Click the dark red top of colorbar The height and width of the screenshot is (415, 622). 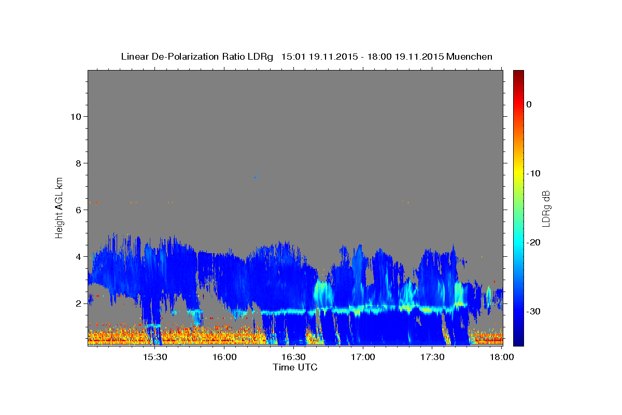tap(518, 74)
